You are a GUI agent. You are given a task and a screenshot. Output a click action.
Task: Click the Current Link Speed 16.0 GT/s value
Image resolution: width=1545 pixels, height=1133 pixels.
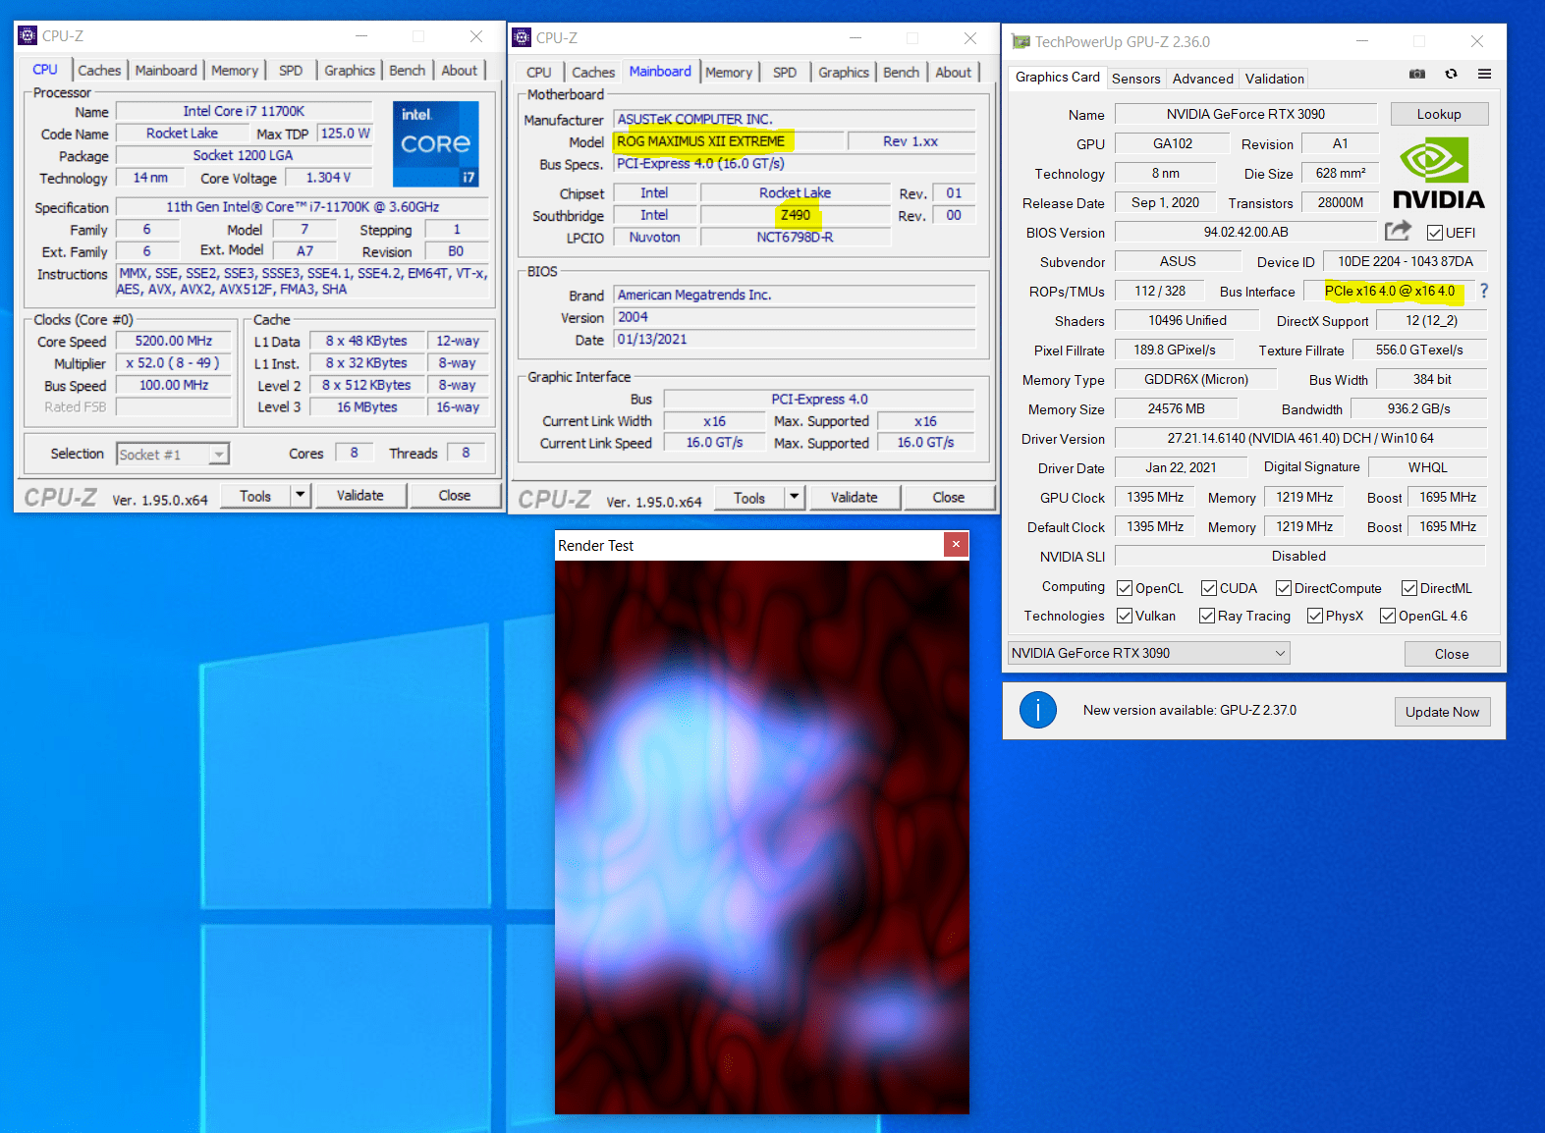pyautogui.click(x=714, y=443)
